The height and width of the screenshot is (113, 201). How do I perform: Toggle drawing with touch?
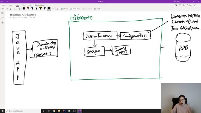57,9
